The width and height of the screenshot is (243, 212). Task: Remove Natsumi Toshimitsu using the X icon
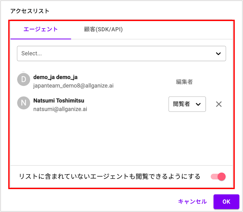tap(219, 104)
